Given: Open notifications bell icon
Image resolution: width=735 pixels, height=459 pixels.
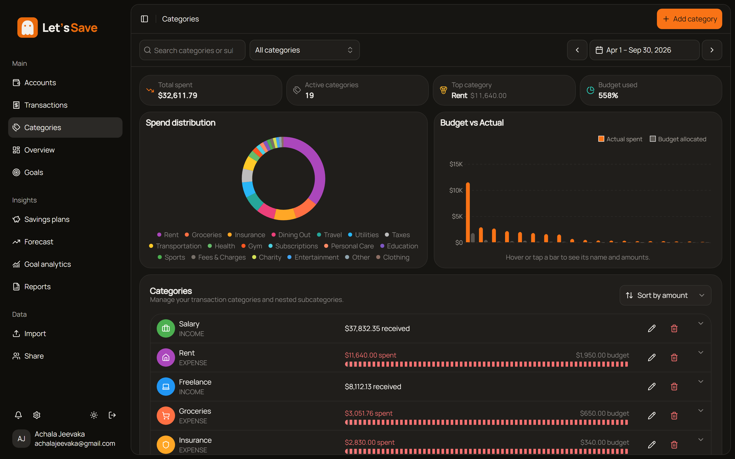Looking at the screenshot, I should click(18, 415).
